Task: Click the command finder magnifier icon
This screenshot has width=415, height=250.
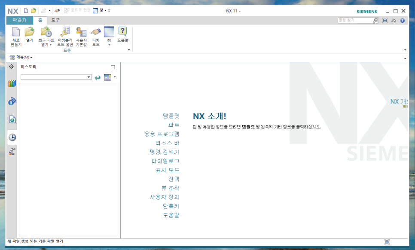Action: (x=375, y=20)
